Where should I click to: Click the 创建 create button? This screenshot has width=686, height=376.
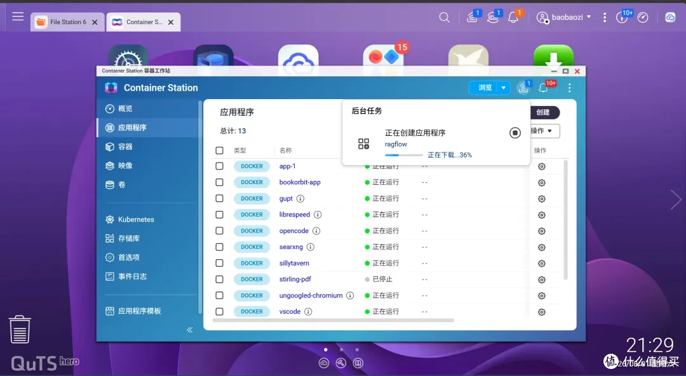544,112
